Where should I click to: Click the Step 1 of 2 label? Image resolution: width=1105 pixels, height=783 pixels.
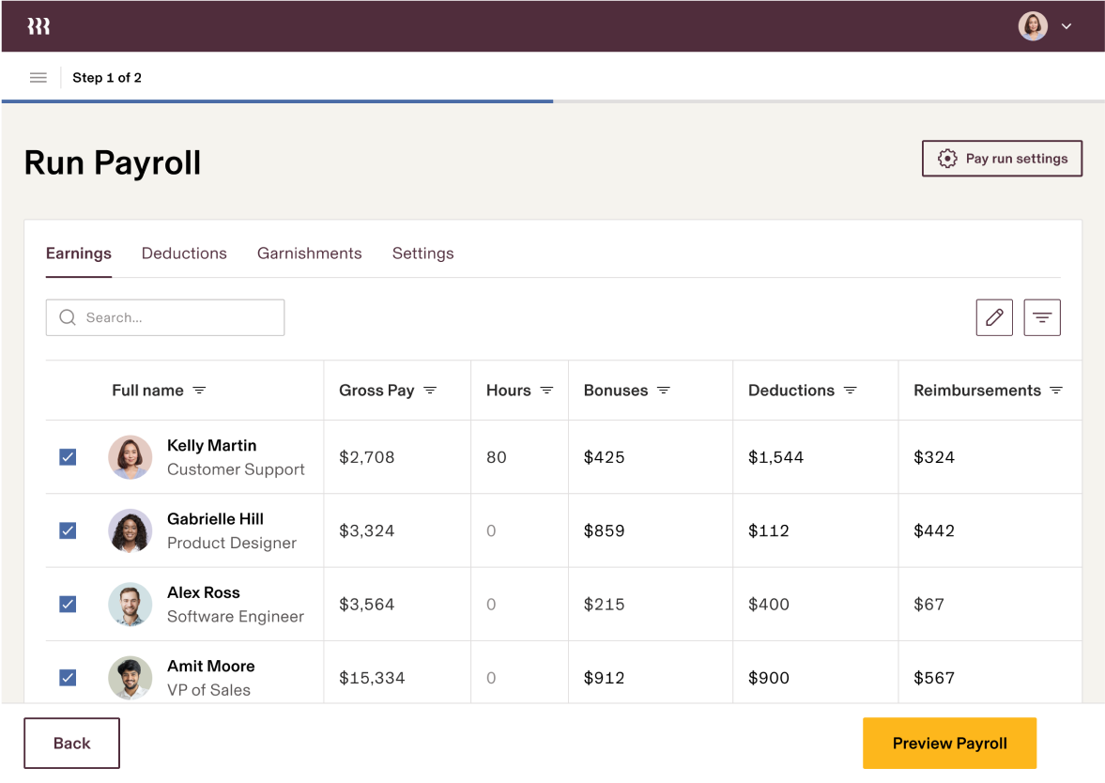click(x=107, y=78)
